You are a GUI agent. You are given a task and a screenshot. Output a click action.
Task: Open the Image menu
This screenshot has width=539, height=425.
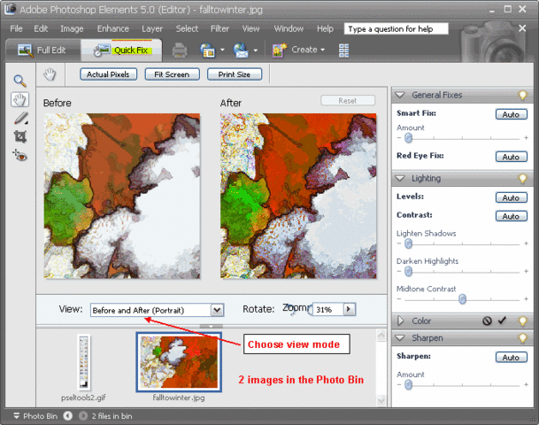[x=72, y=28]
